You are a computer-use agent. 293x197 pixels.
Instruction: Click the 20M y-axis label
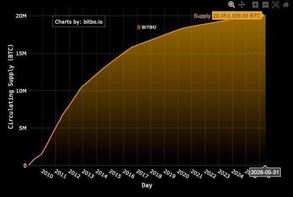pyautogui.click(x=21, y=16)
